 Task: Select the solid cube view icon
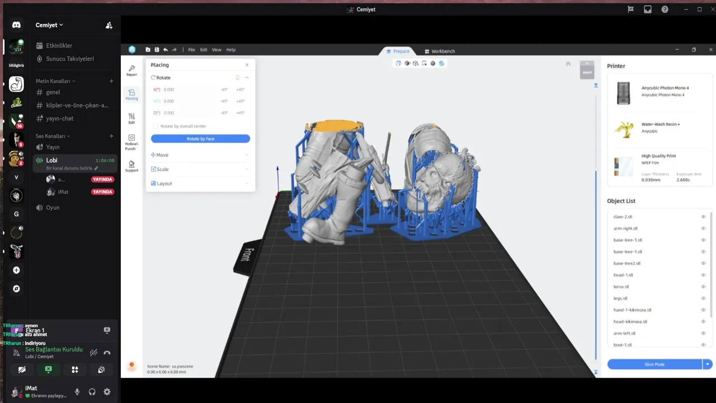pyautogui.click(x=407, y=63)
